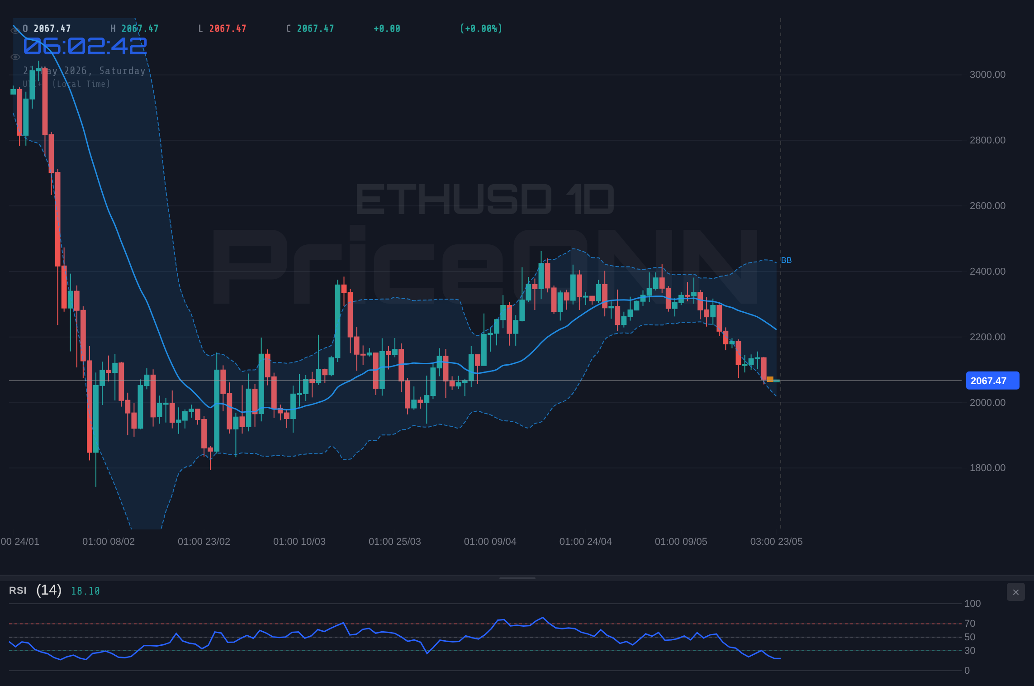Click the RSI 30 scale label

pyautogui.click(x=970, y=651)
